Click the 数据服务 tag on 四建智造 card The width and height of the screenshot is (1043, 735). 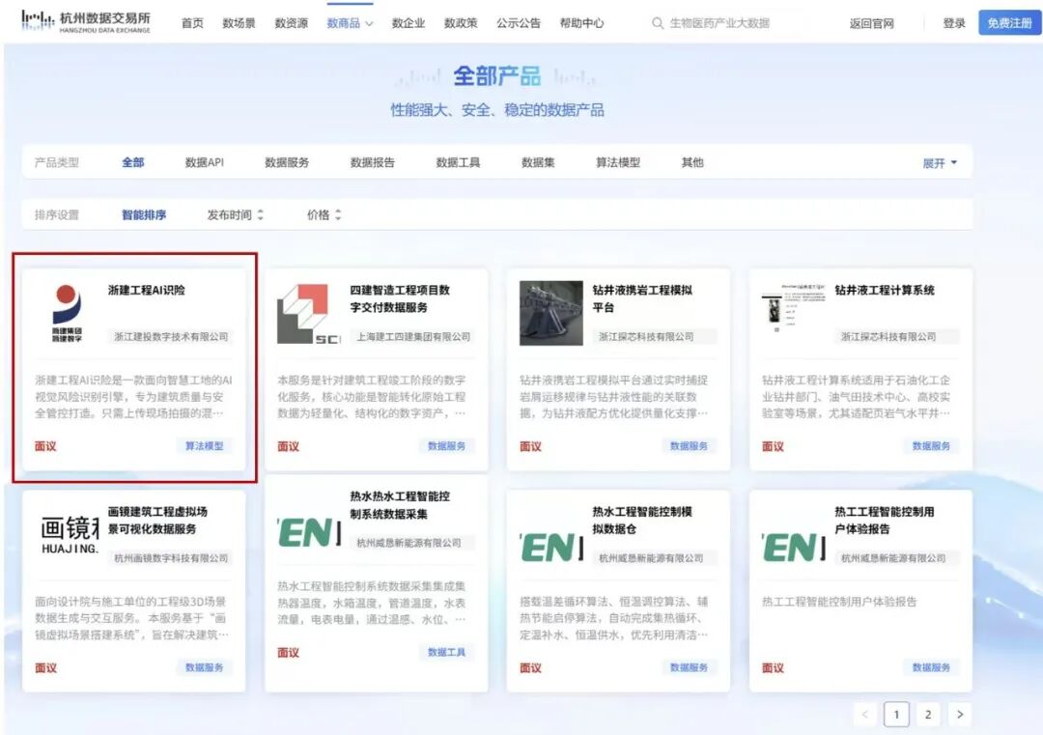(446, 445)
